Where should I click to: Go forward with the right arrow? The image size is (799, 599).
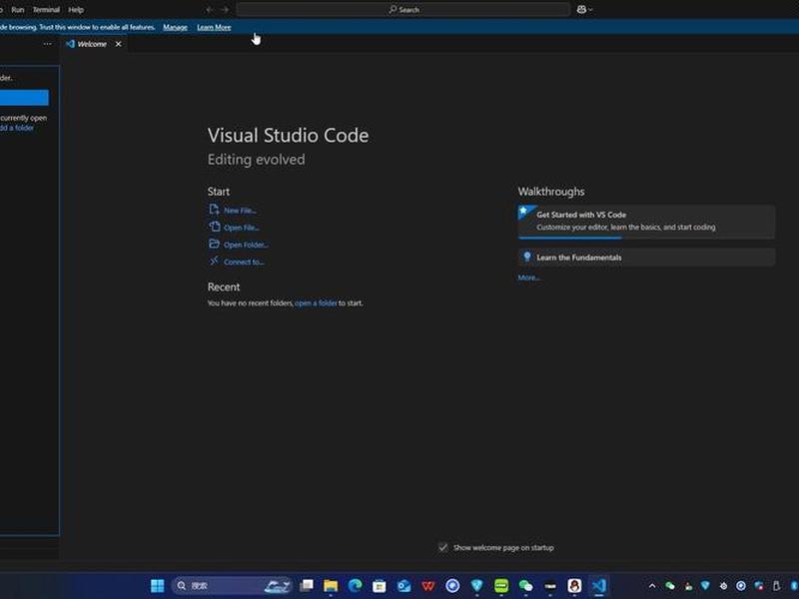point(224,10)
